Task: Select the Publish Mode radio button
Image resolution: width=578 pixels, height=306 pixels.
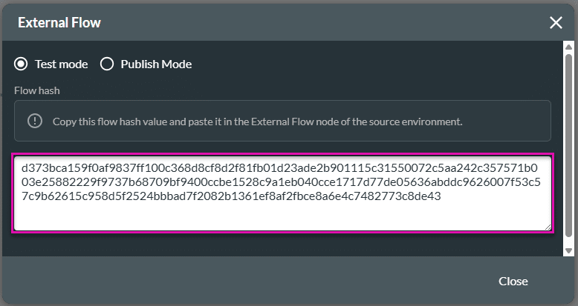Action: click(107, 64)
